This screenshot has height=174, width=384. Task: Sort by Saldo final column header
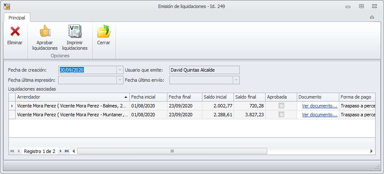[x=250, y=97]
